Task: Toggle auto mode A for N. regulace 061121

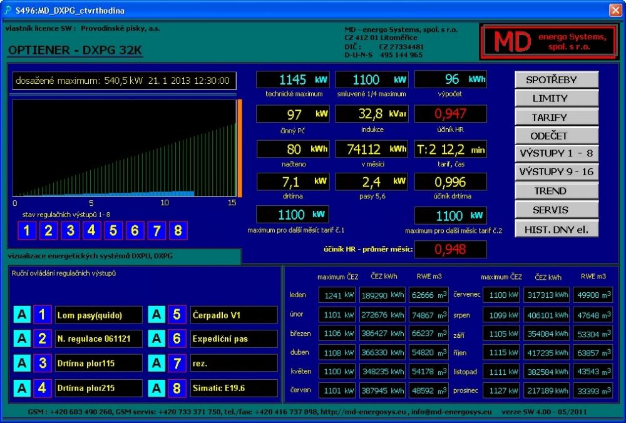Action: pyautogui.click(x=22, y=339)
